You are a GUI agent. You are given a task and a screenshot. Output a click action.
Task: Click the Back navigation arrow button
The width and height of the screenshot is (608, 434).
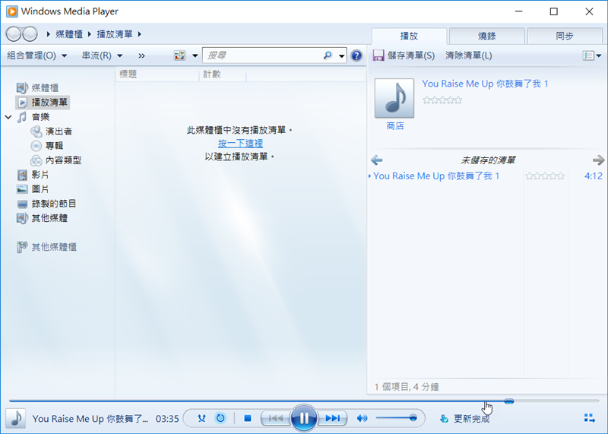(x=14, y=34)
